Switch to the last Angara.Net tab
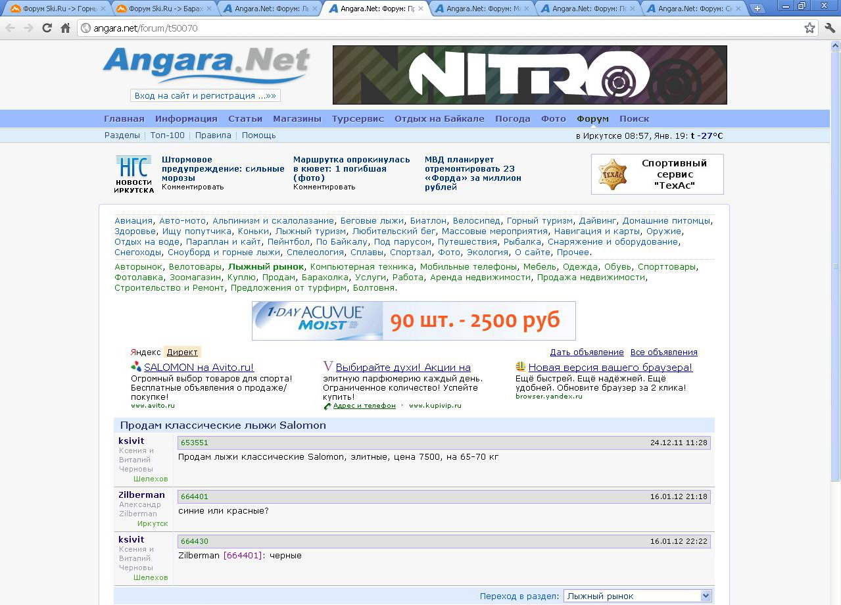841x605 pixels. pos(694,9)
